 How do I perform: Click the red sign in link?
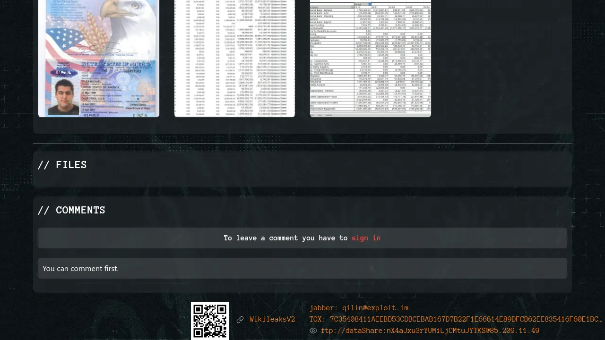point(366,238)
